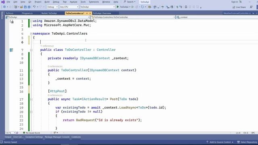Open the ToDoApi project navigation dropdown

click(48, 17)
